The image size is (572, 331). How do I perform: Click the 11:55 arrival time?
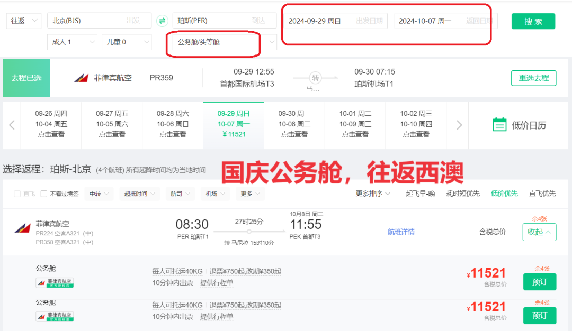306,224
